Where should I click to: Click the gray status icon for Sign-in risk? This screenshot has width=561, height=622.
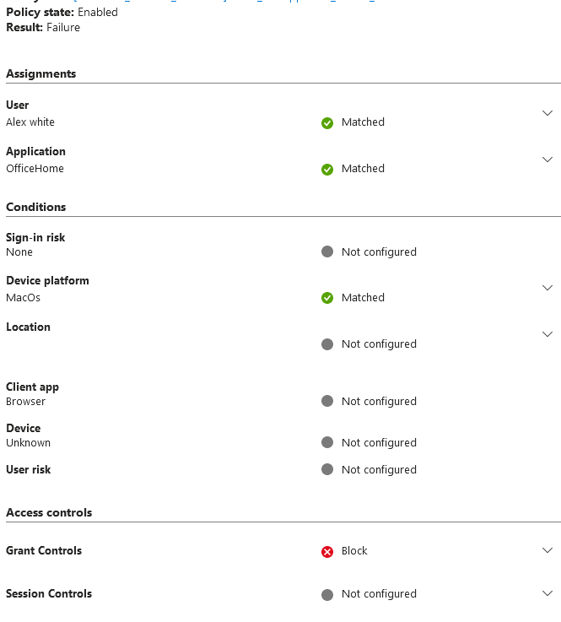tap(327, 252)
